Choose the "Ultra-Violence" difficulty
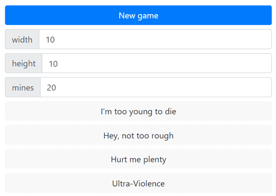The height and width of the screenshot is (196, 276). (138, 183)
